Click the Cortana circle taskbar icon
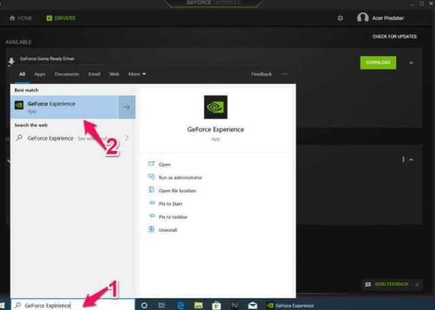435x310 pixels. 144,305
